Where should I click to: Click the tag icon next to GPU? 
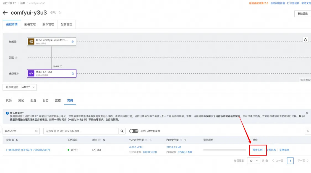point(60,13)
